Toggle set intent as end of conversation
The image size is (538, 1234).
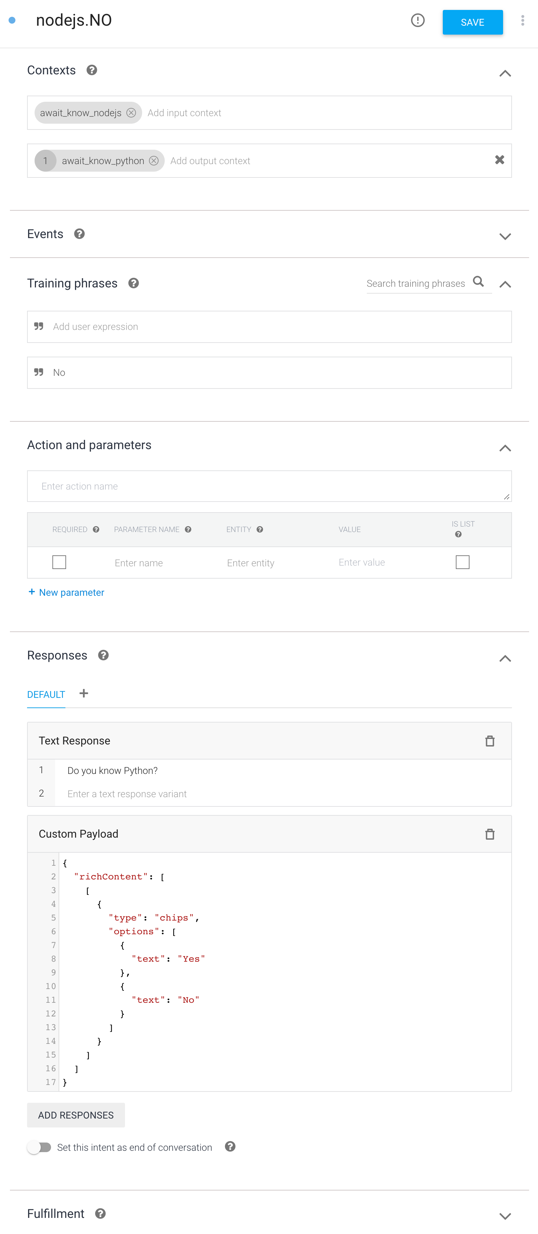[x=39, y=1147]
